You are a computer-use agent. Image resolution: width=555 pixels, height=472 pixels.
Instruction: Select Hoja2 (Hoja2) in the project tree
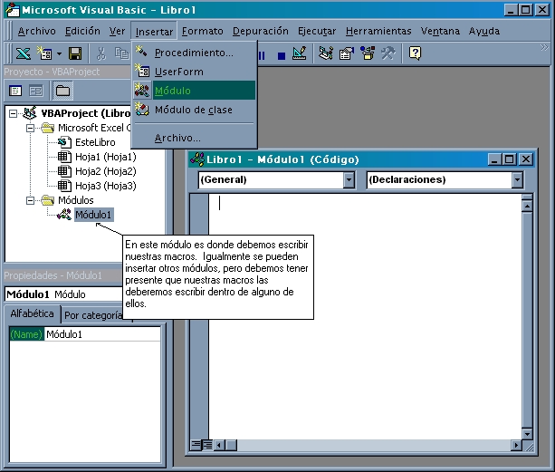(x=105, y=171)
